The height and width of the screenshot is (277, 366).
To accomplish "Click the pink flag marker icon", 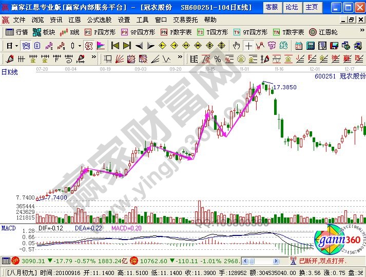I will [x=101, y=46].
